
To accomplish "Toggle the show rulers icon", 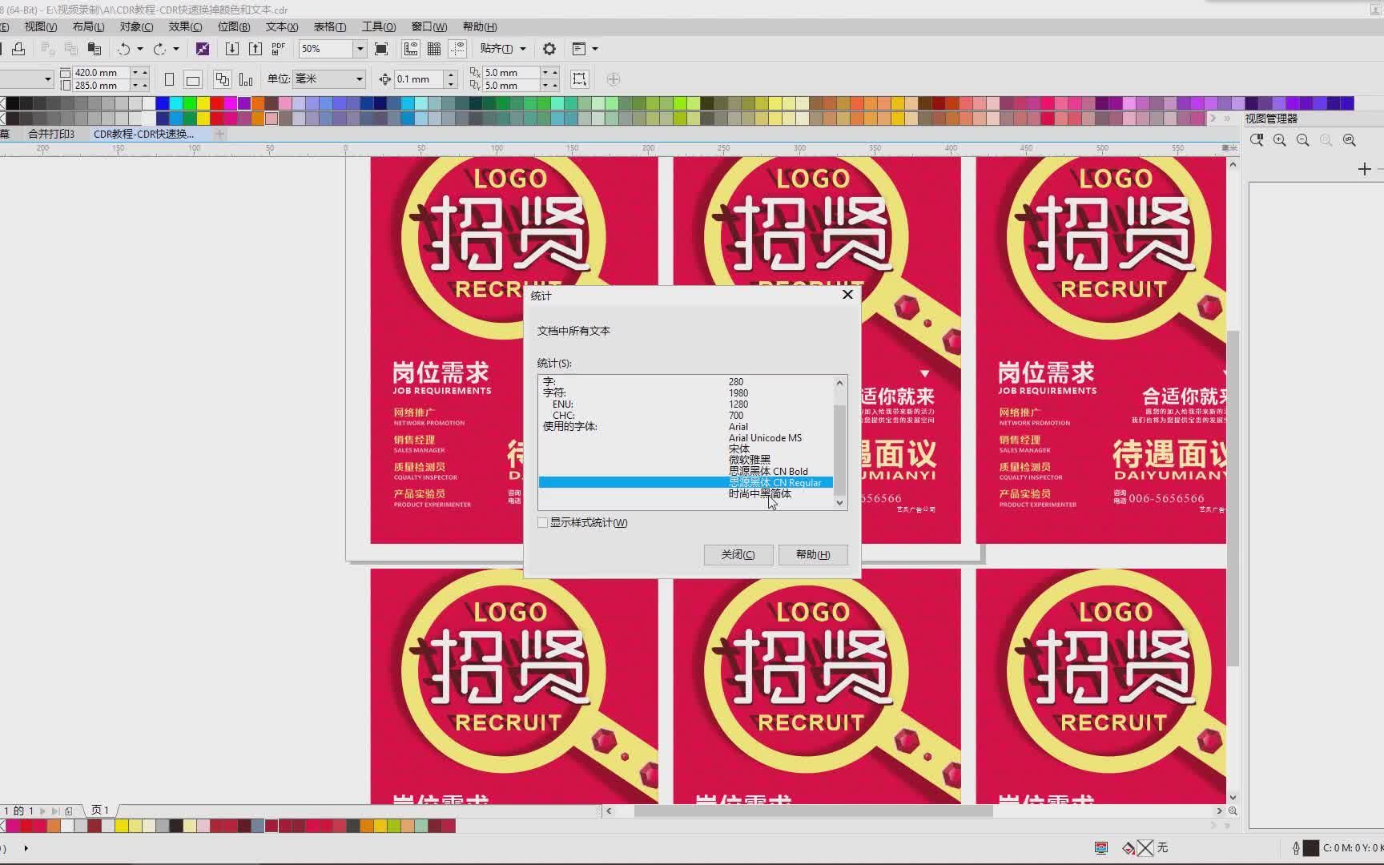I will [x=411, y=49].
